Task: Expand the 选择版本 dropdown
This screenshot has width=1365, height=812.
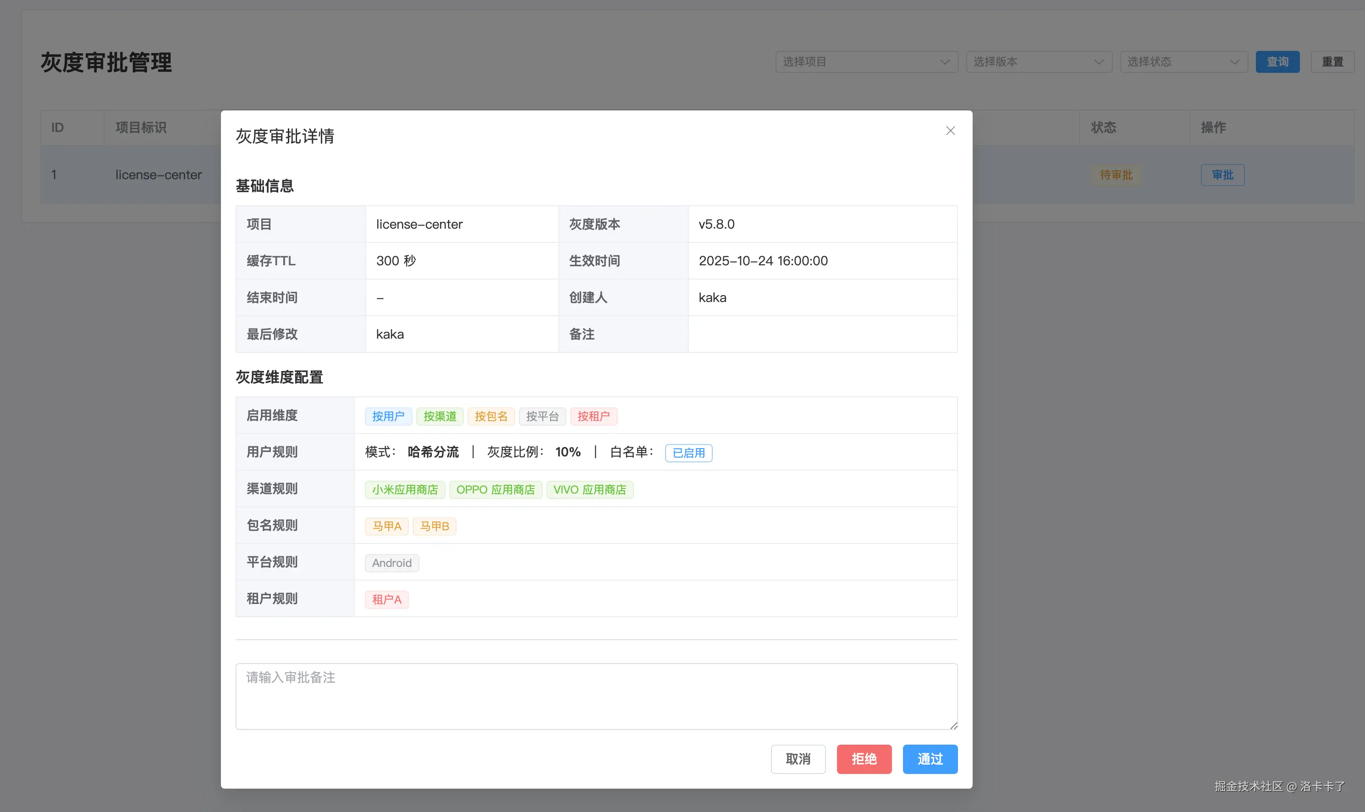Action: coord(1038,62)
